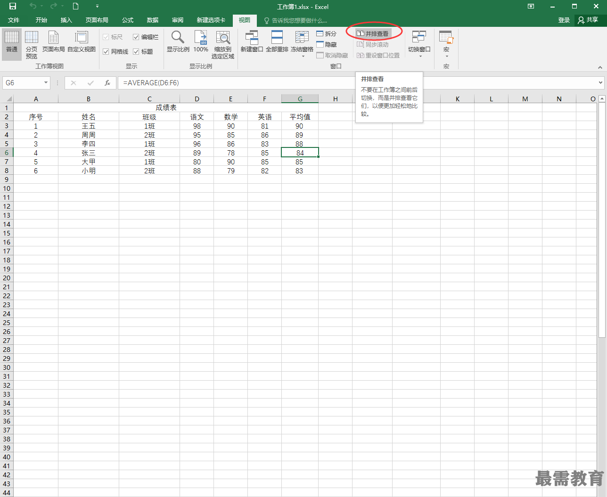This screenshot has height=497, width=607.
Task: Select the cell containing 小明
Action: (x=89, y=171)
